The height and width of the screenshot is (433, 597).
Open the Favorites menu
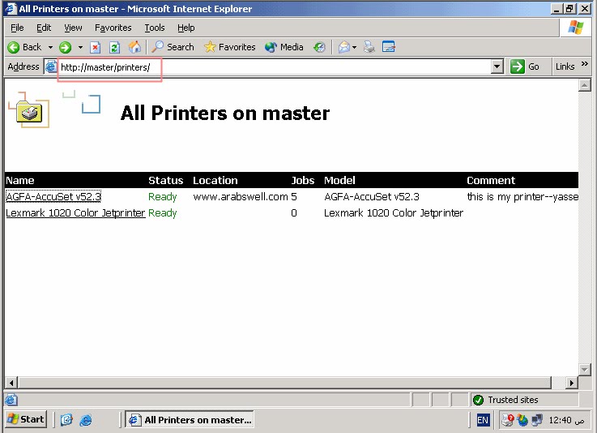tap(113, 28)
